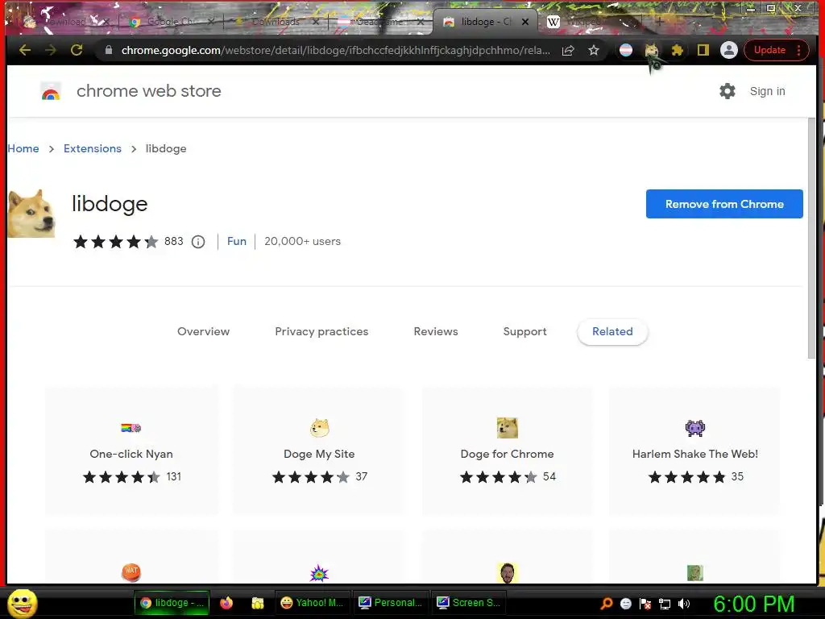Click Remove from Chrome button

pos(724,204)
